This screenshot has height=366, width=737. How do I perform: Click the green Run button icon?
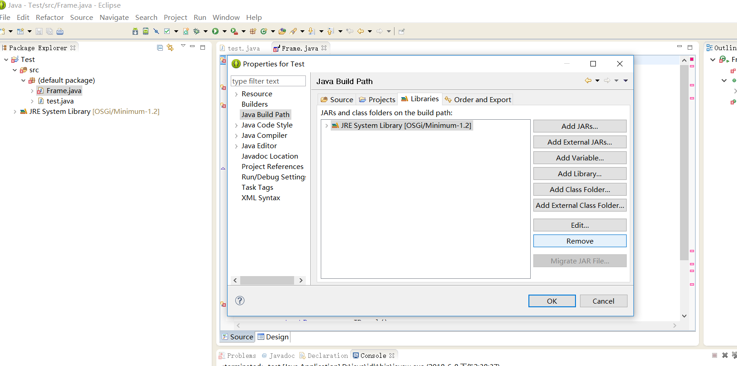pyautogui.click(x=215, y=31)
